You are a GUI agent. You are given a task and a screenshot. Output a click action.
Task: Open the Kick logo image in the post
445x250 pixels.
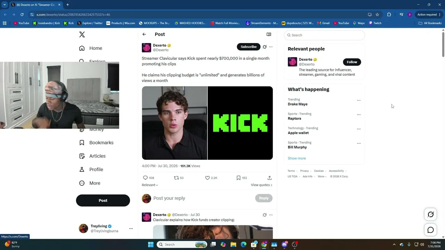coord(240,123)
